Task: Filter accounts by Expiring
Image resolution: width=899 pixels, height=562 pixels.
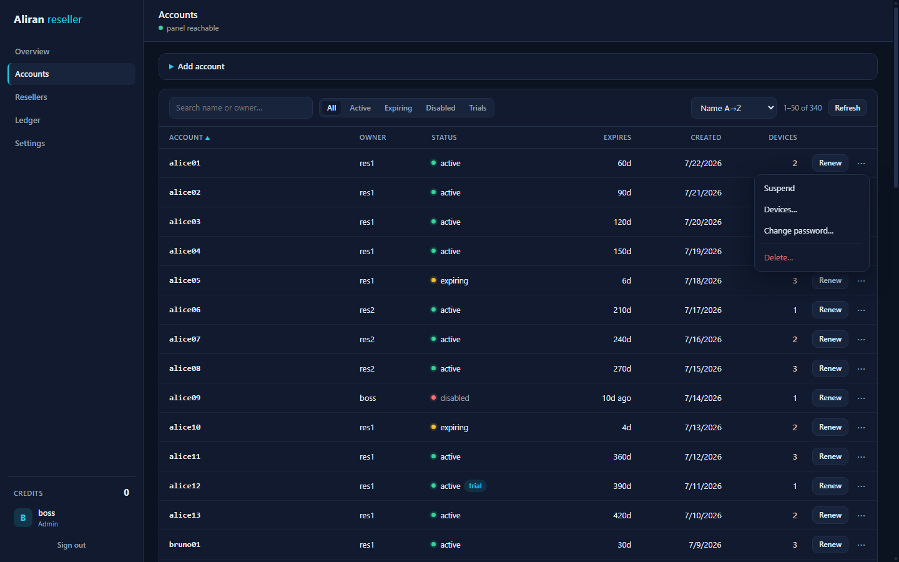Action: pos(398,108)
